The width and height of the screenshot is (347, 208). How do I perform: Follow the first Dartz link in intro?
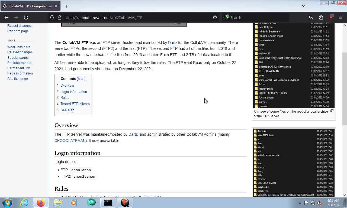pyautogui.click(x=172, y=43)
